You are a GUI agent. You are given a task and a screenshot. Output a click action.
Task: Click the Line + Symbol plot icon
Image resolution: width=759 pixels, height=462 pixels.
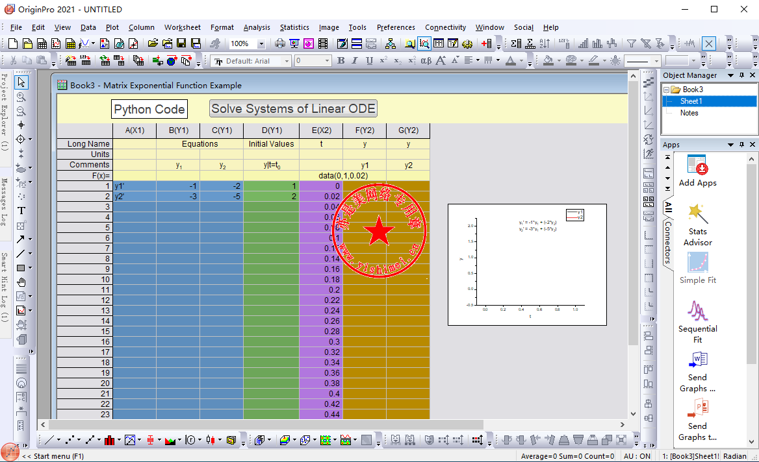(x=90, y=440)
